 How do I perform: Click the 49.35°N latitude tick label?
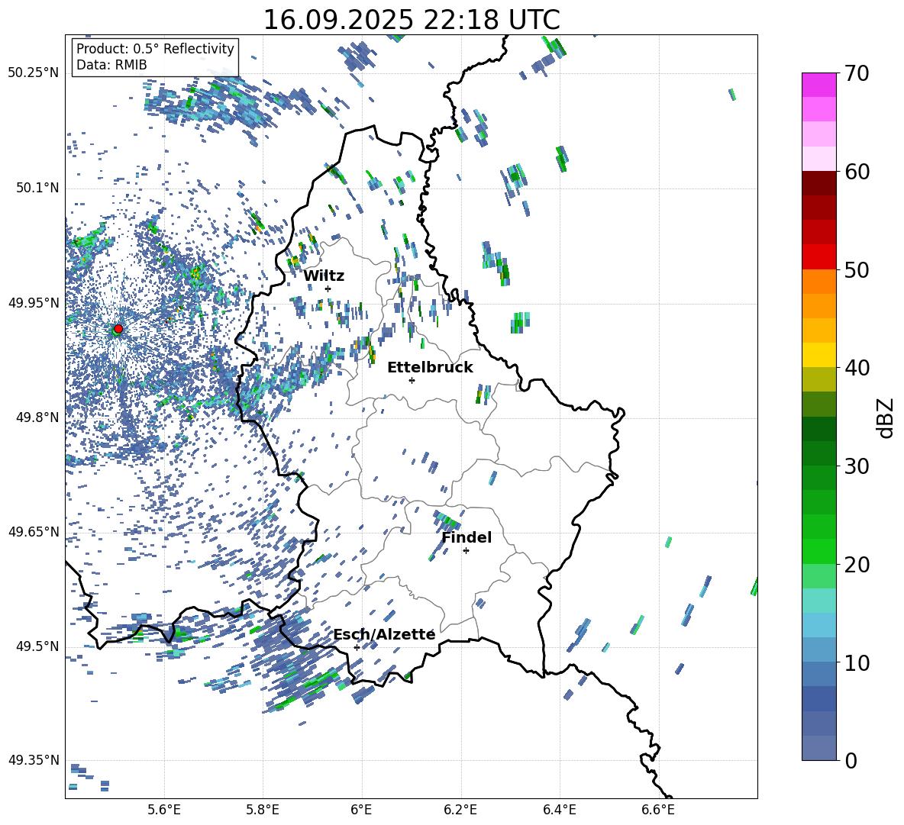tap(33, 760)
